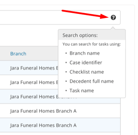Click Decedent full name search option
138x135 pixels.
(x=92, y=81)
